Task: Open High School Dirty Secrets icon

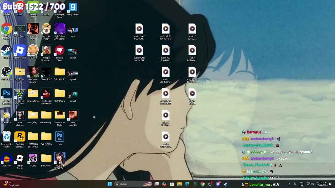Action: [x=60, y=31]
